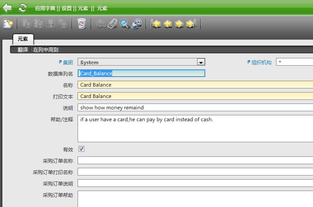Click the greyed-out save and new icon

[x=63, y=24]
